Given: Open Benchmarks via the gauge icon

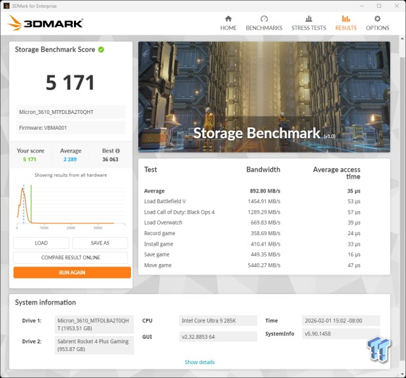Looking at the screenshot, I should click(x=264, y=19).
